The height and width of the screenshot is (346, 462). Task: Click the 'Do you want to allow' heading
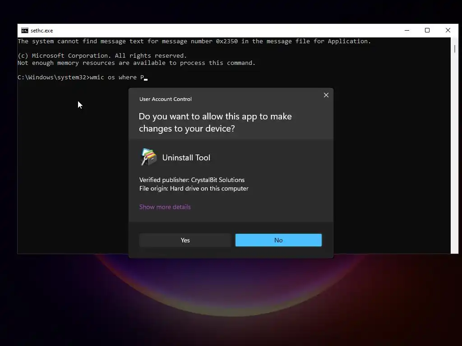point(215,123)
